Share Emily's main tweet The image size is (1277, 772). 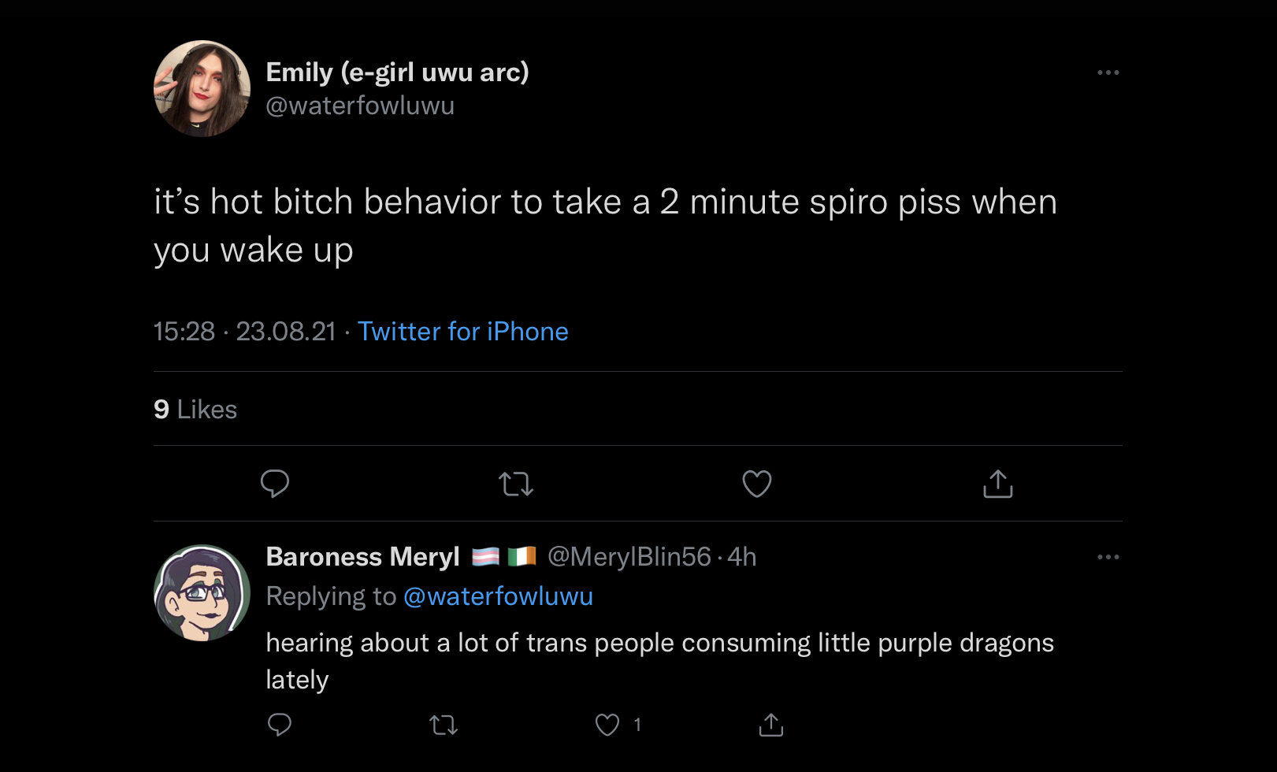click(998, 484)
